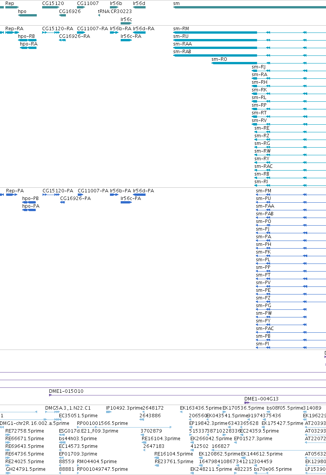Open transcript CG15120-RA
Viewport: 326px width, 475px height.
coord(57,28)
